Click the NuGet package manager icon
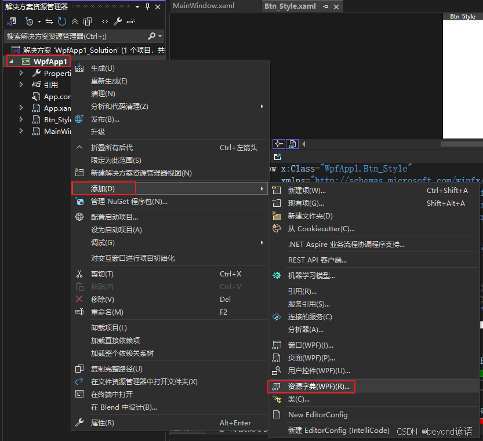Image resolution: width=483 pixels, height=441 pixels. 79,202
